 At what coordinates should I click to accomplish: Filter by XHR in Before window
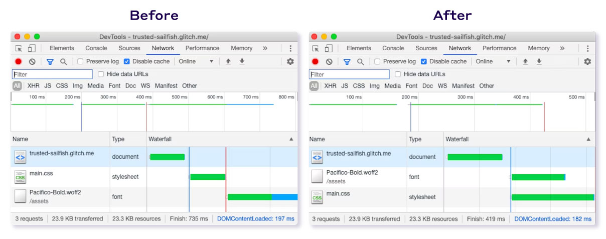coord(34,86)
